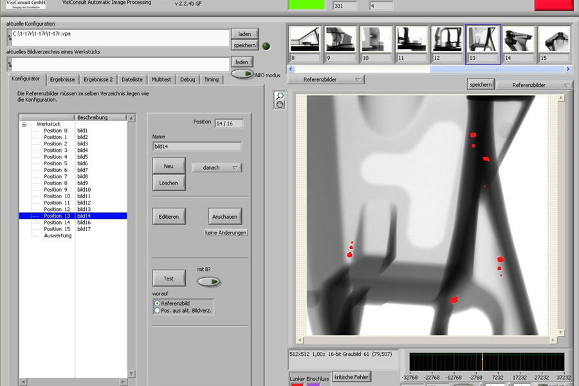Open the Multitest tab
The width and height of the screenshot is (579, 386).
click(161, 80)
